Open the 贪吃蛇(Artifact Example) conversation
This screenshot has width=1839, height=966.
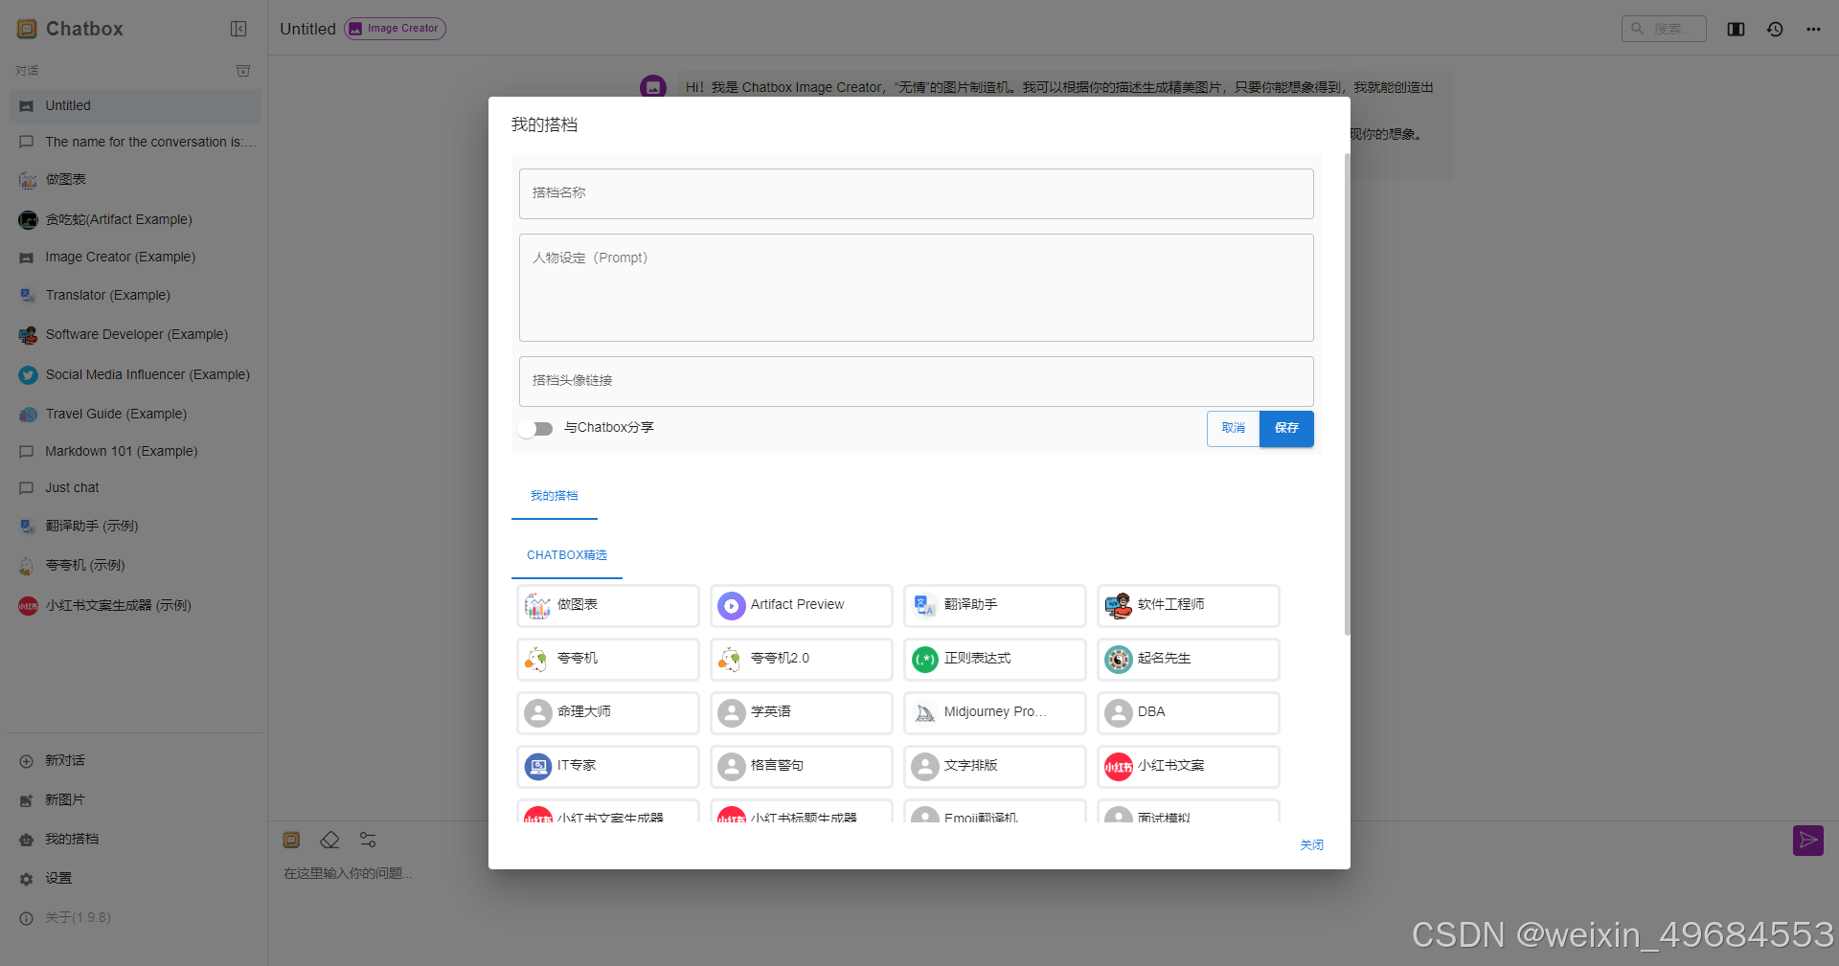tap(135, 219)
